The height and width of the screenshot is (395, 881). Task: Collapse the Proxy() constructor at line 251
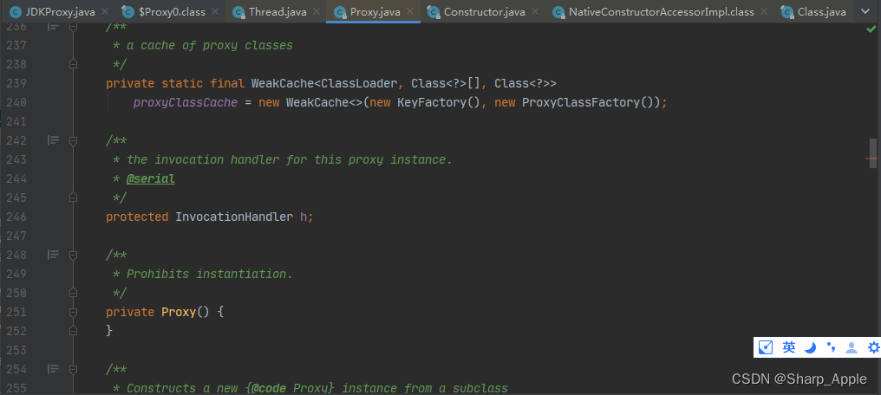(73, 312)
